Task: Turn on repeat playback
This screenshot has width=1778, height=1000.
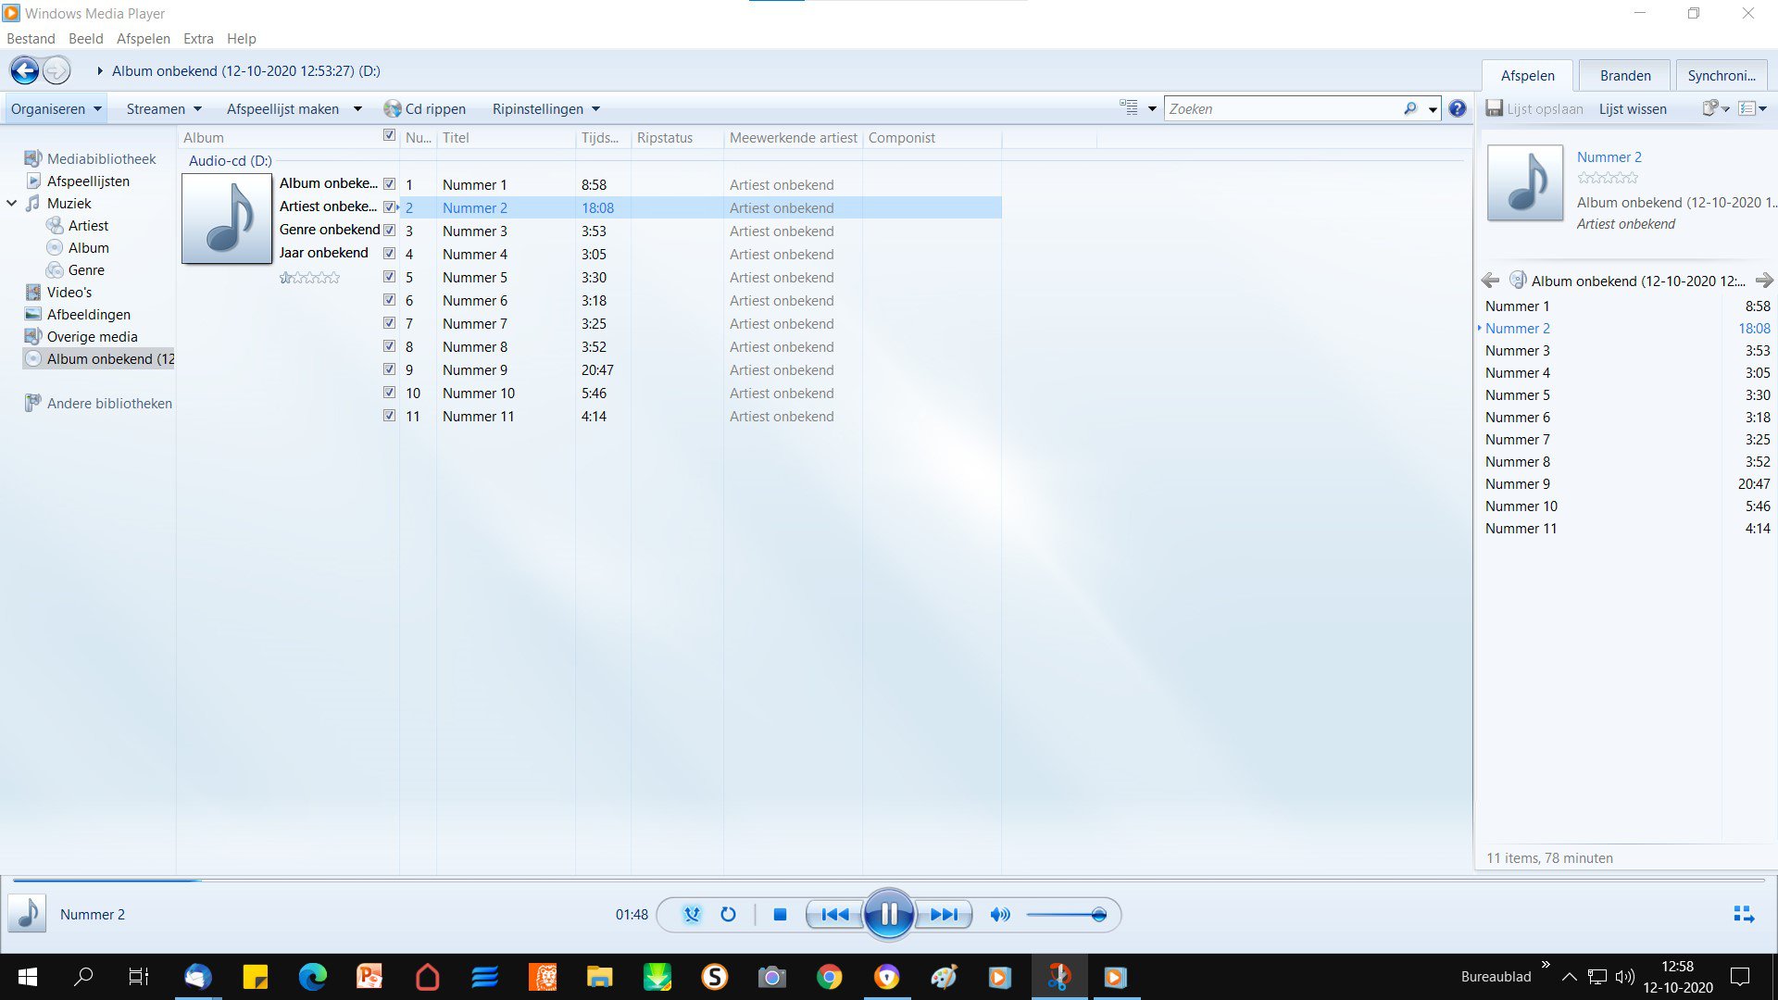Action: coord(728,915)
